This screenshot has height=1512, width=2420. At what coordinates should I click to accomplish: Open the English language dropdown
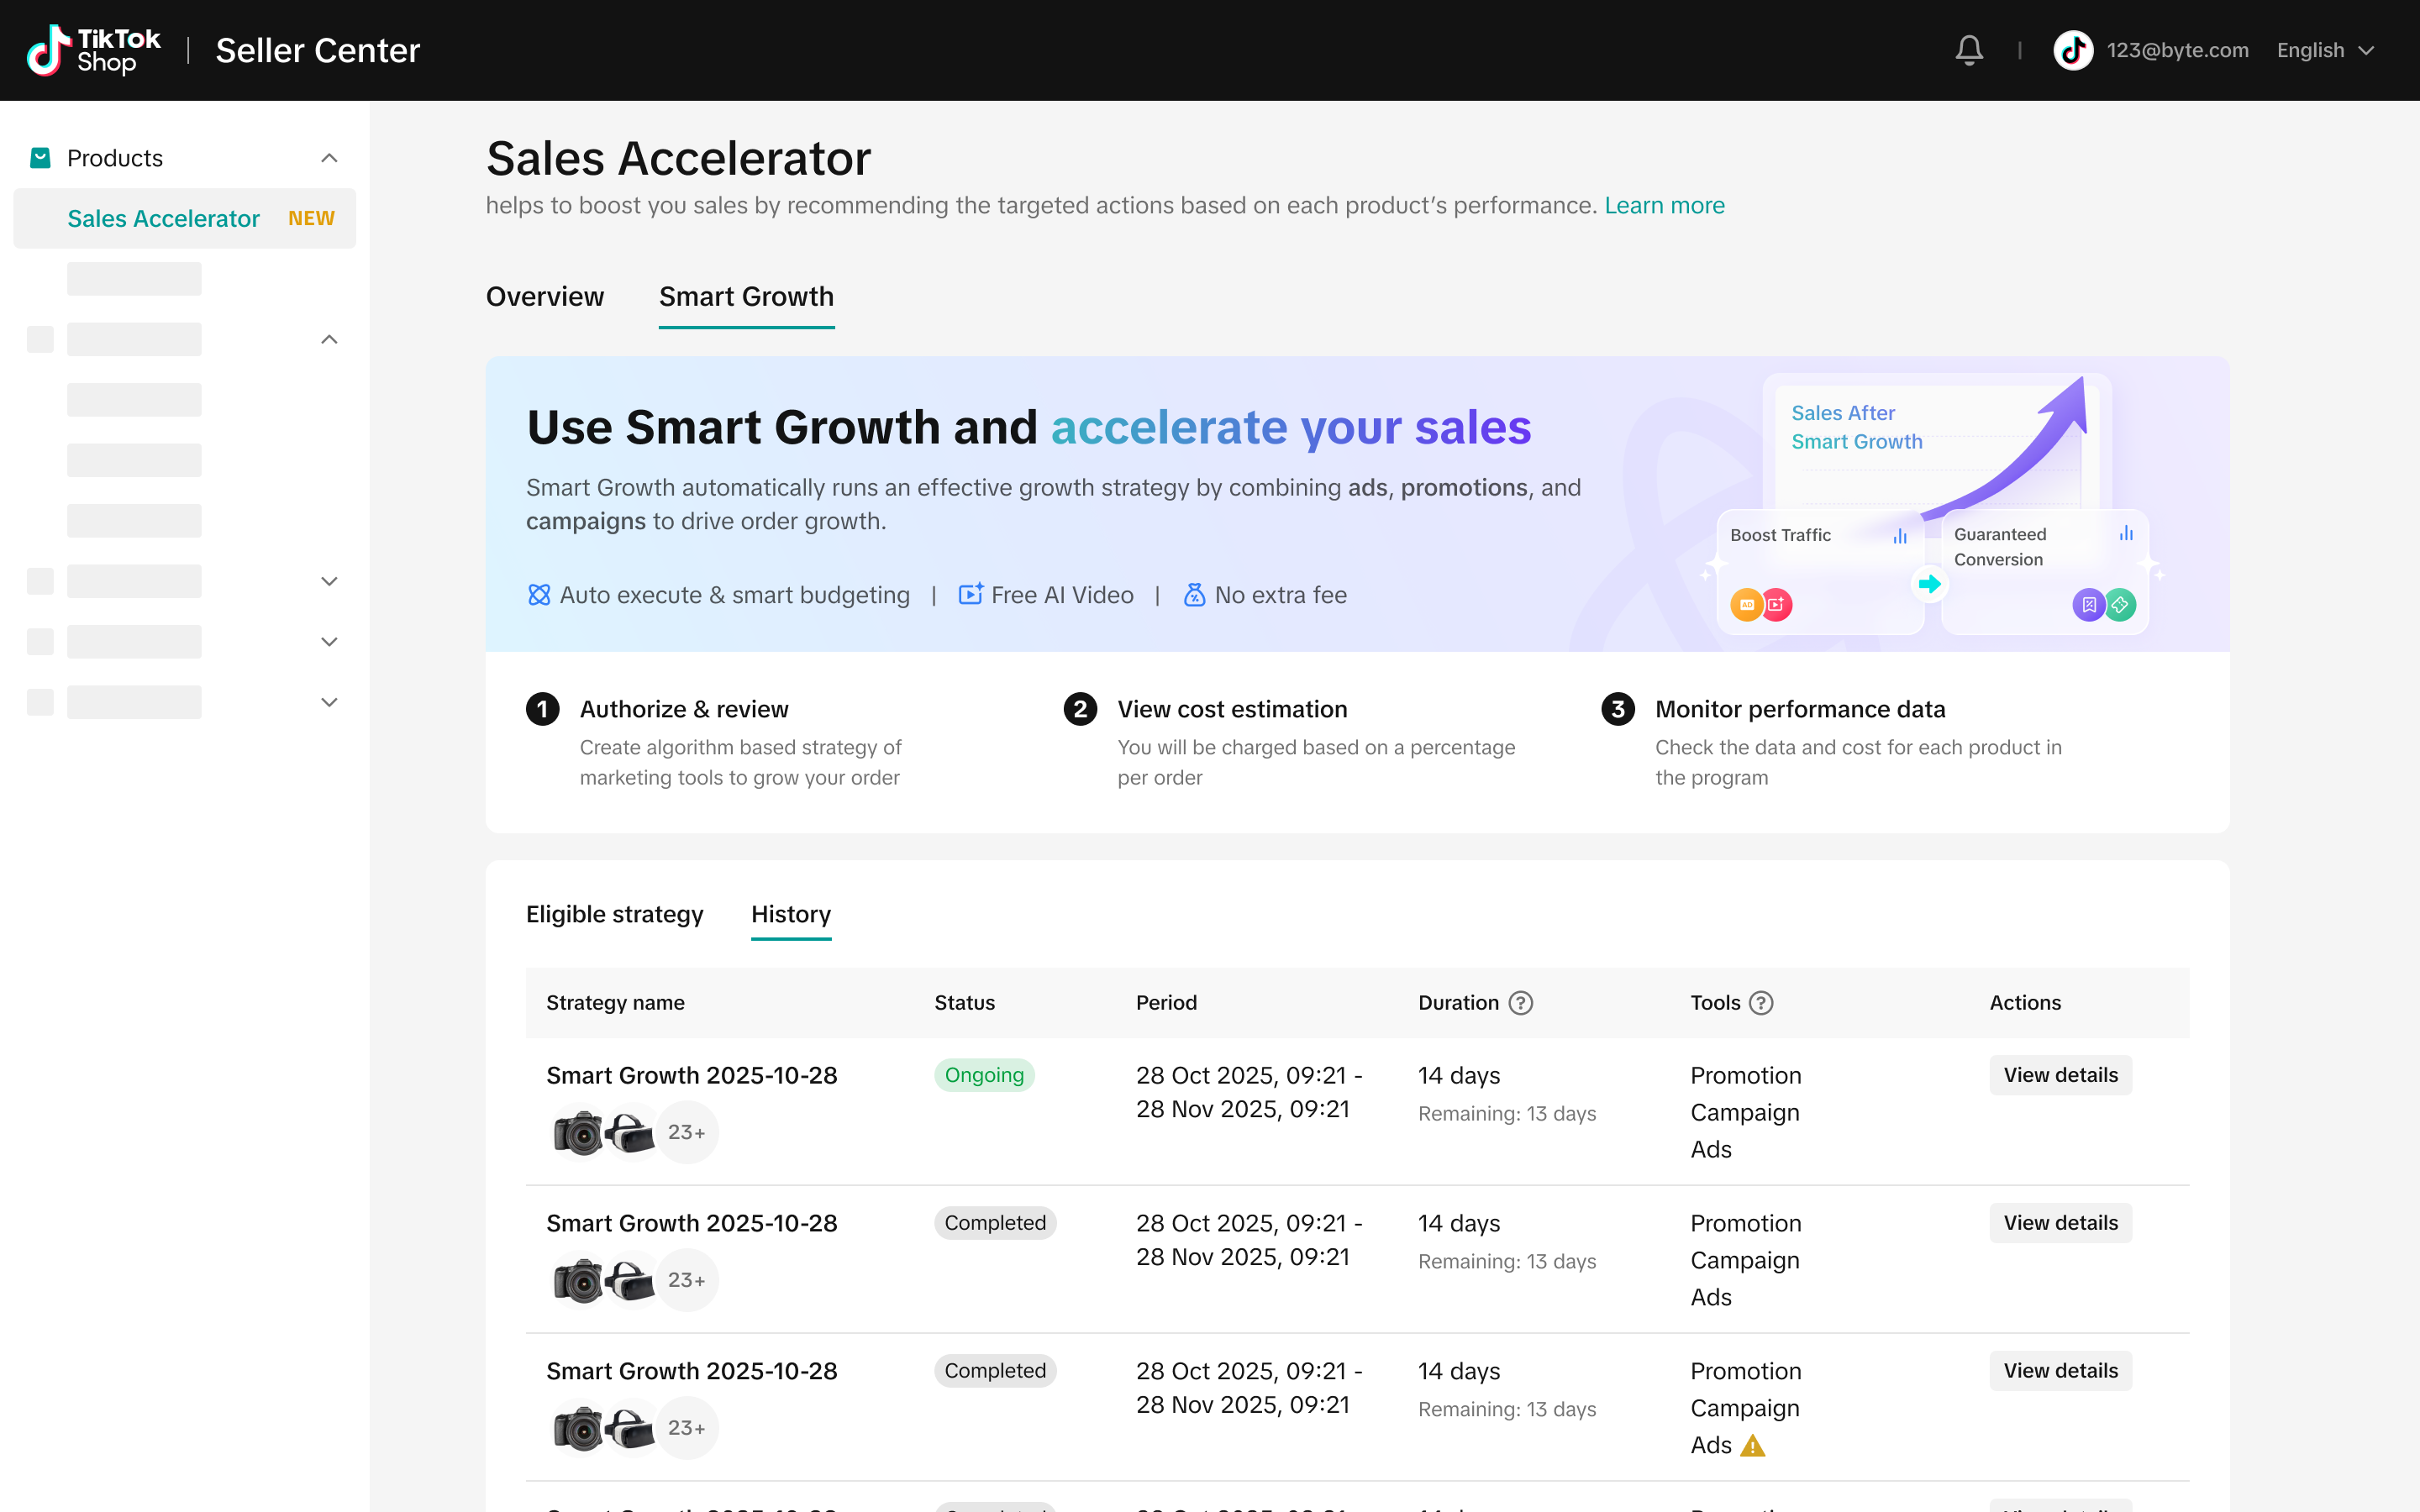(x=2325, y=50)
